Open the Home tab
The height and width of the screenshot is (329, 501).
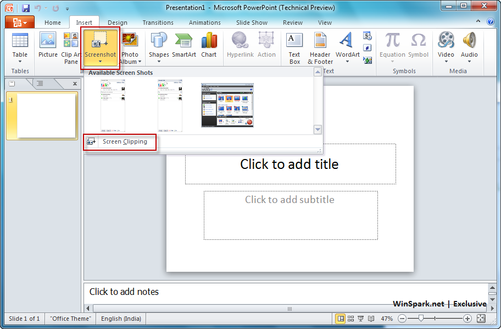tap(53, 23)
